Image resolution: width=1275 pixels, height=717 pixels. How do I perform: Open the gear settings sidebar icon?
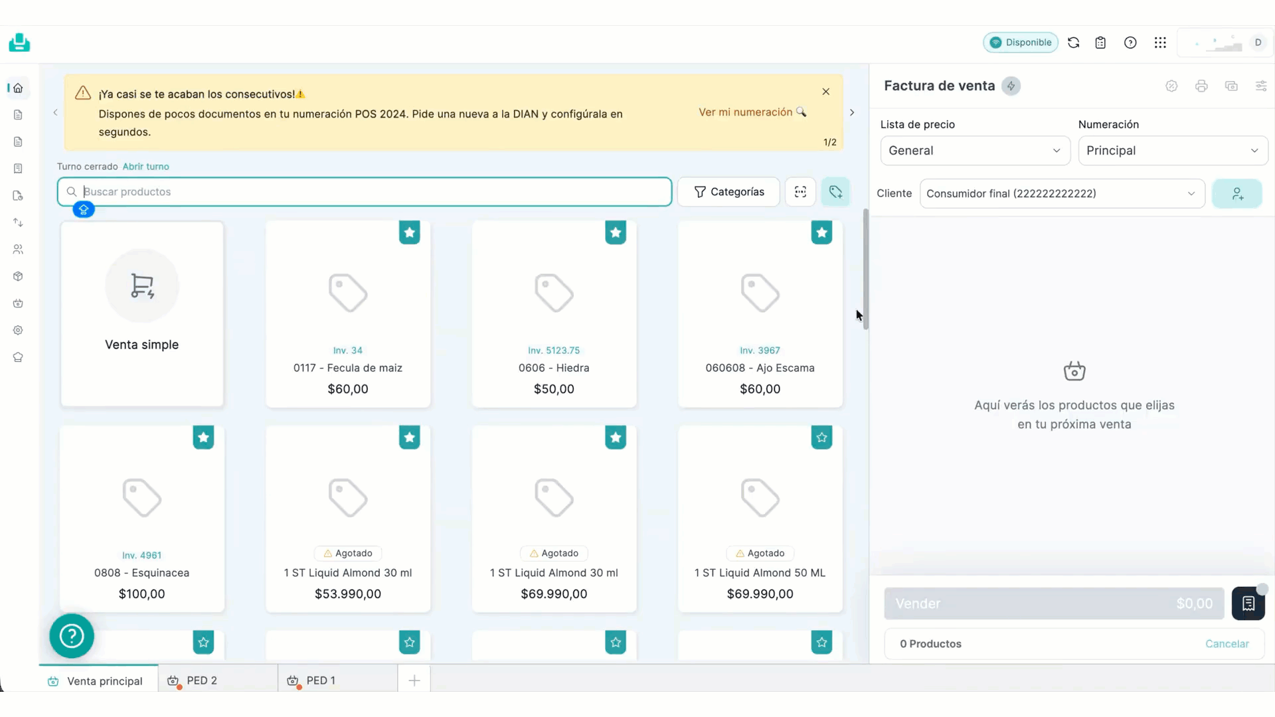(x=18, y=330)
